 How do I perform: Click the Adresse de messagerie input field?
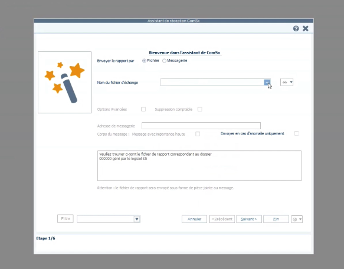[x=201, y=126]
